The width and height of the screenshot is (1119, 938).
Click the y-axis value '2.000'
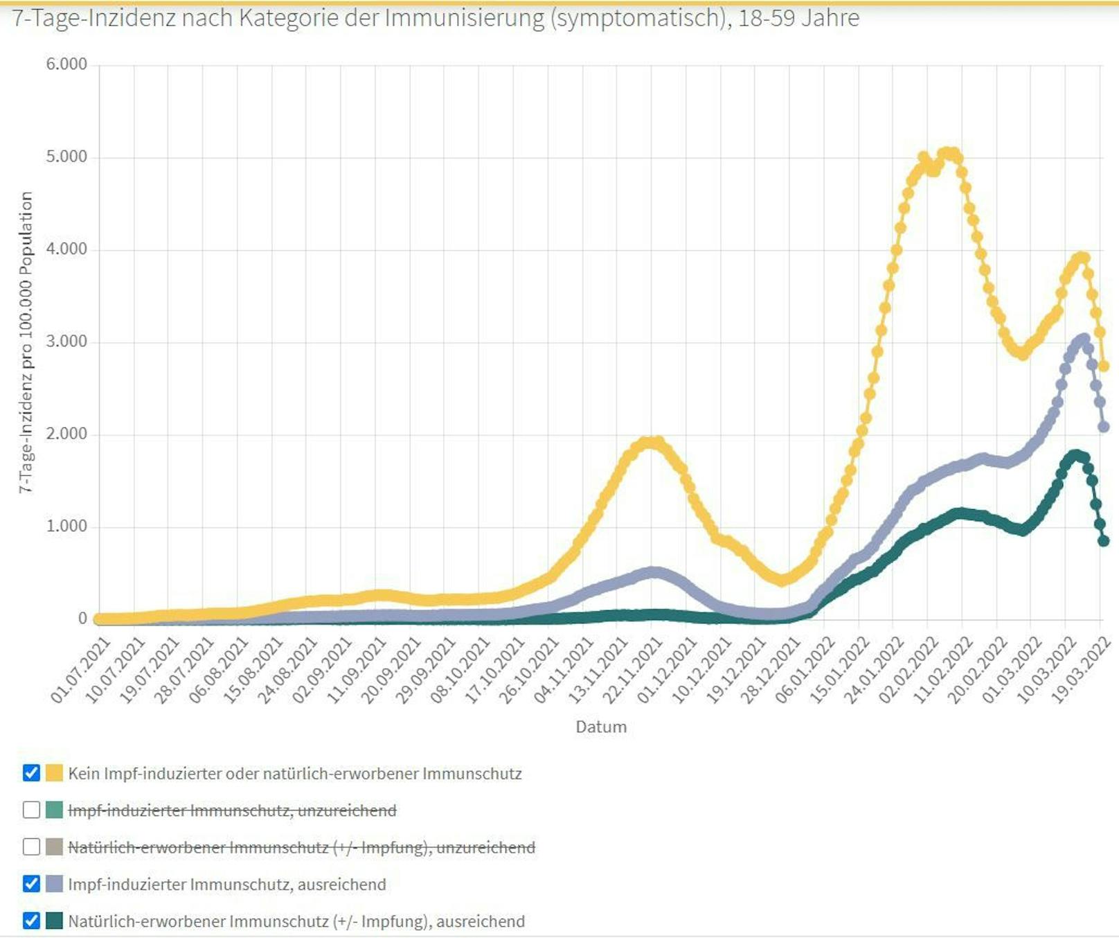[66, 434]
